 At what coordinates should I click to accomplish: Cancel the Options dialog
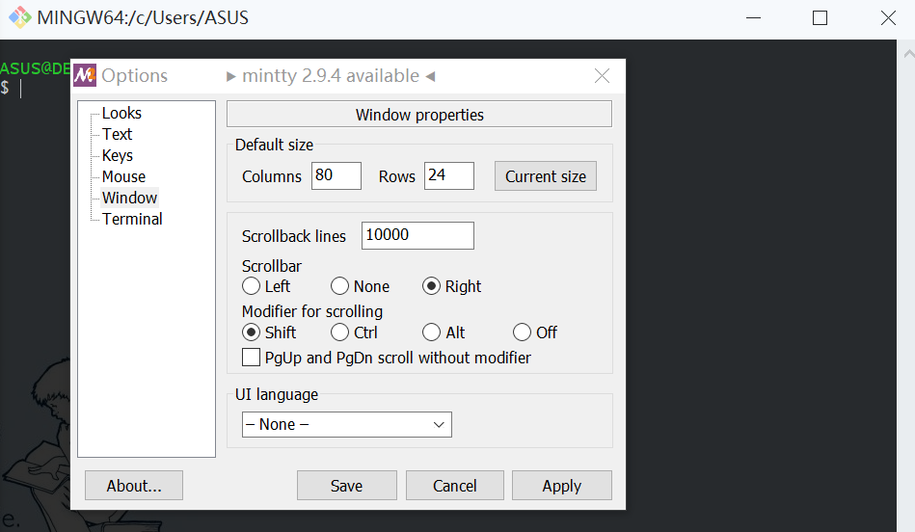pyautogui.click(x=454, y=486)
